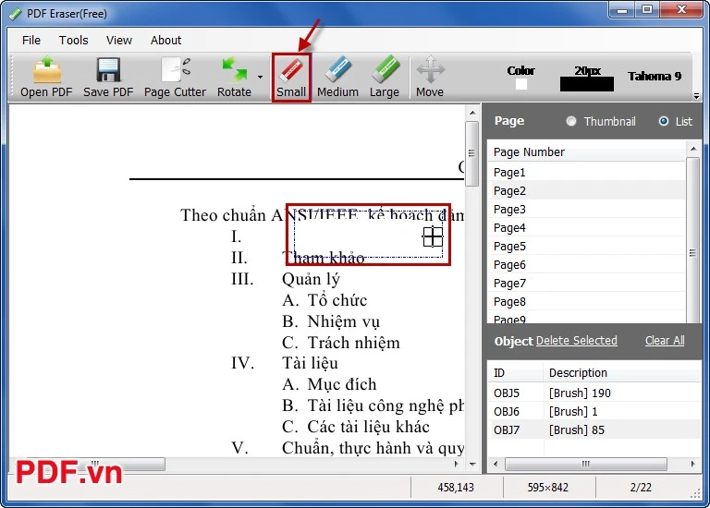This screenshot has width=710, height=508.
Task: Minimize the PDF Eraser window
Action: [x=622, y=10]
